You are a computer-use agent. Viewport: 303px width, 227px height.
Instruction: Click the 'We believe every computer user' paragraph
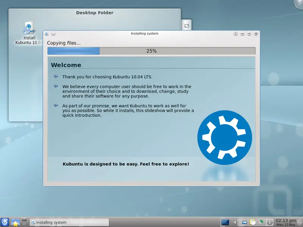[x=127, y=91]
